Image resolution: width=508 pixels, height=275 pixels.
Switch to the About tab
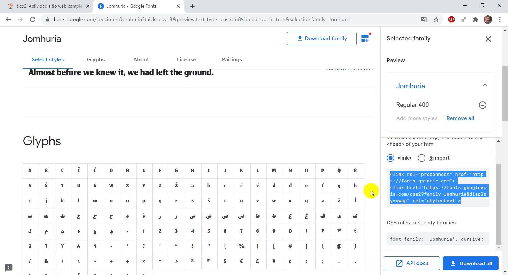141,59
